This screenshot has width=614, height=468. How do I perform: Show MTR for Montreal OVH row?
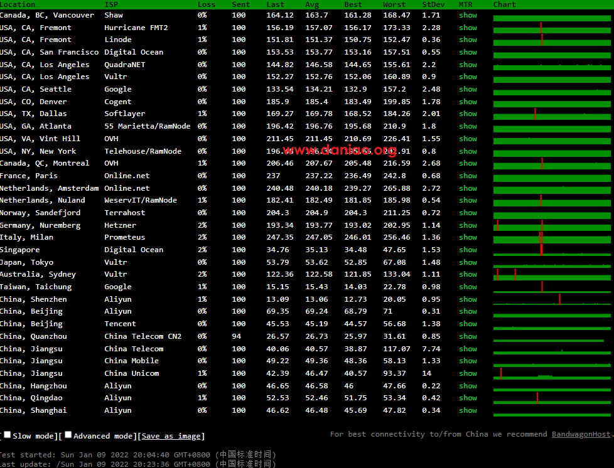pyautogui.click(x=468, y=163)
